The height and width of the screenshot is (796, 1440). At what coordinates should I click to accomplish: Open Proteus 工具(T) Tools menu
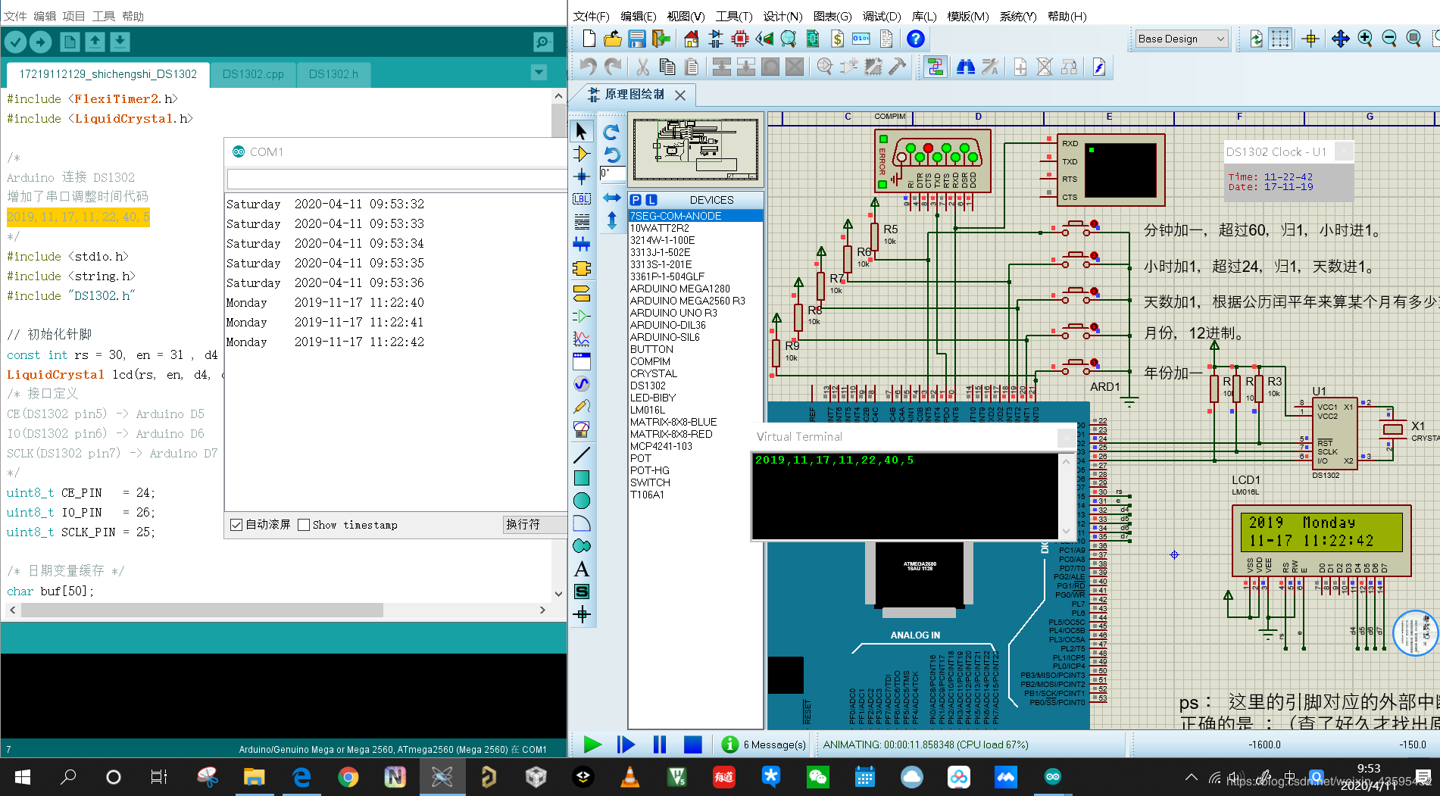pos(734,16)
